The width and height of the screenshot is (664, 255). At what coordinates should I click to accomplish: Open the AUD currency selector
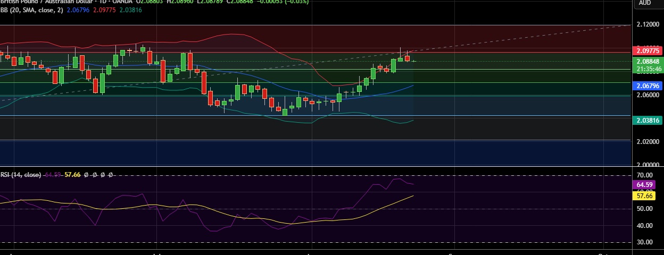[x=644, y=3]
